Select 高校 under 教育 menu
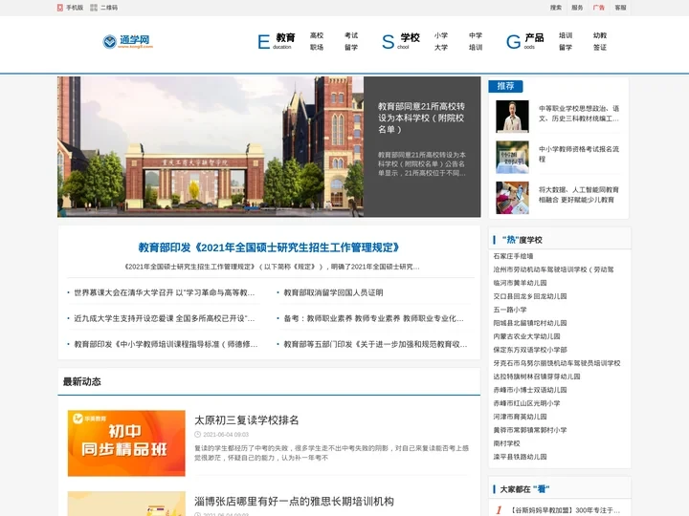Screen dimensions: 689x516 coord(317,35)
